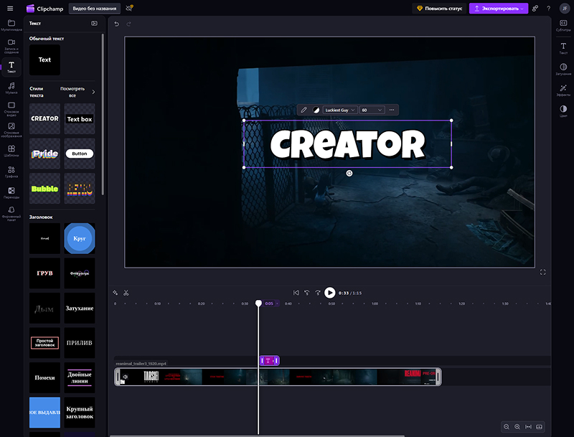The width and height of the screenshot is (574, 437).
Task: Open the Subtitles (Субтитры) CC panel
Action: point(563,25)
